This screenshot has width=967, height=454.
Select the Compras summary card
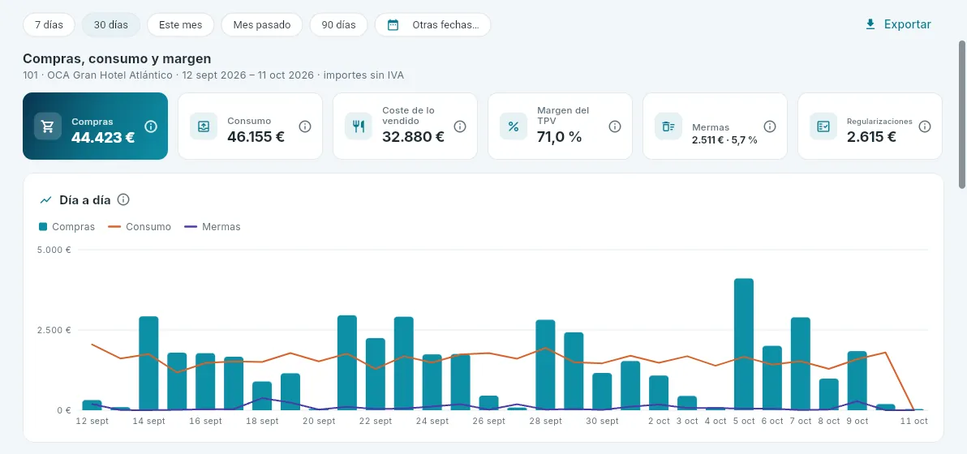point(96,126)
